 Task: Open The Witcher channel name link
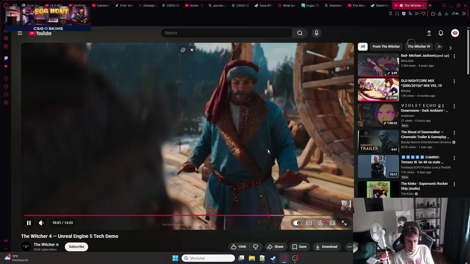44,245
